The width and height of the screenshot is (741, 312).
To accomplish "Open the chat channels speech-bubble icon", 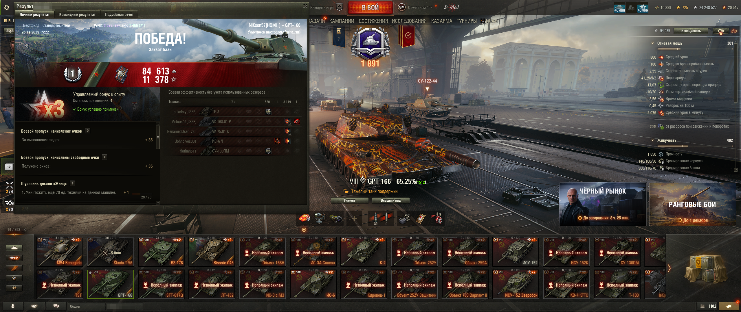I will click(56, 306).
